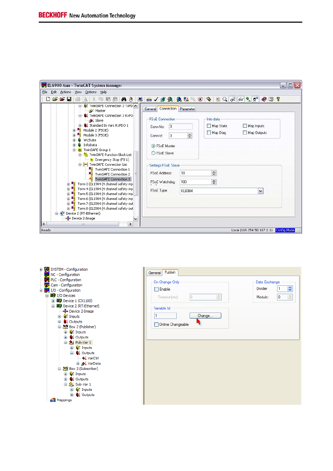
Task: Click the Print Preview toolbar icon
Action: 85,99
